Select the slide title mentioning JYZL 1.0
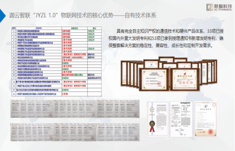 tap(83, 15)
